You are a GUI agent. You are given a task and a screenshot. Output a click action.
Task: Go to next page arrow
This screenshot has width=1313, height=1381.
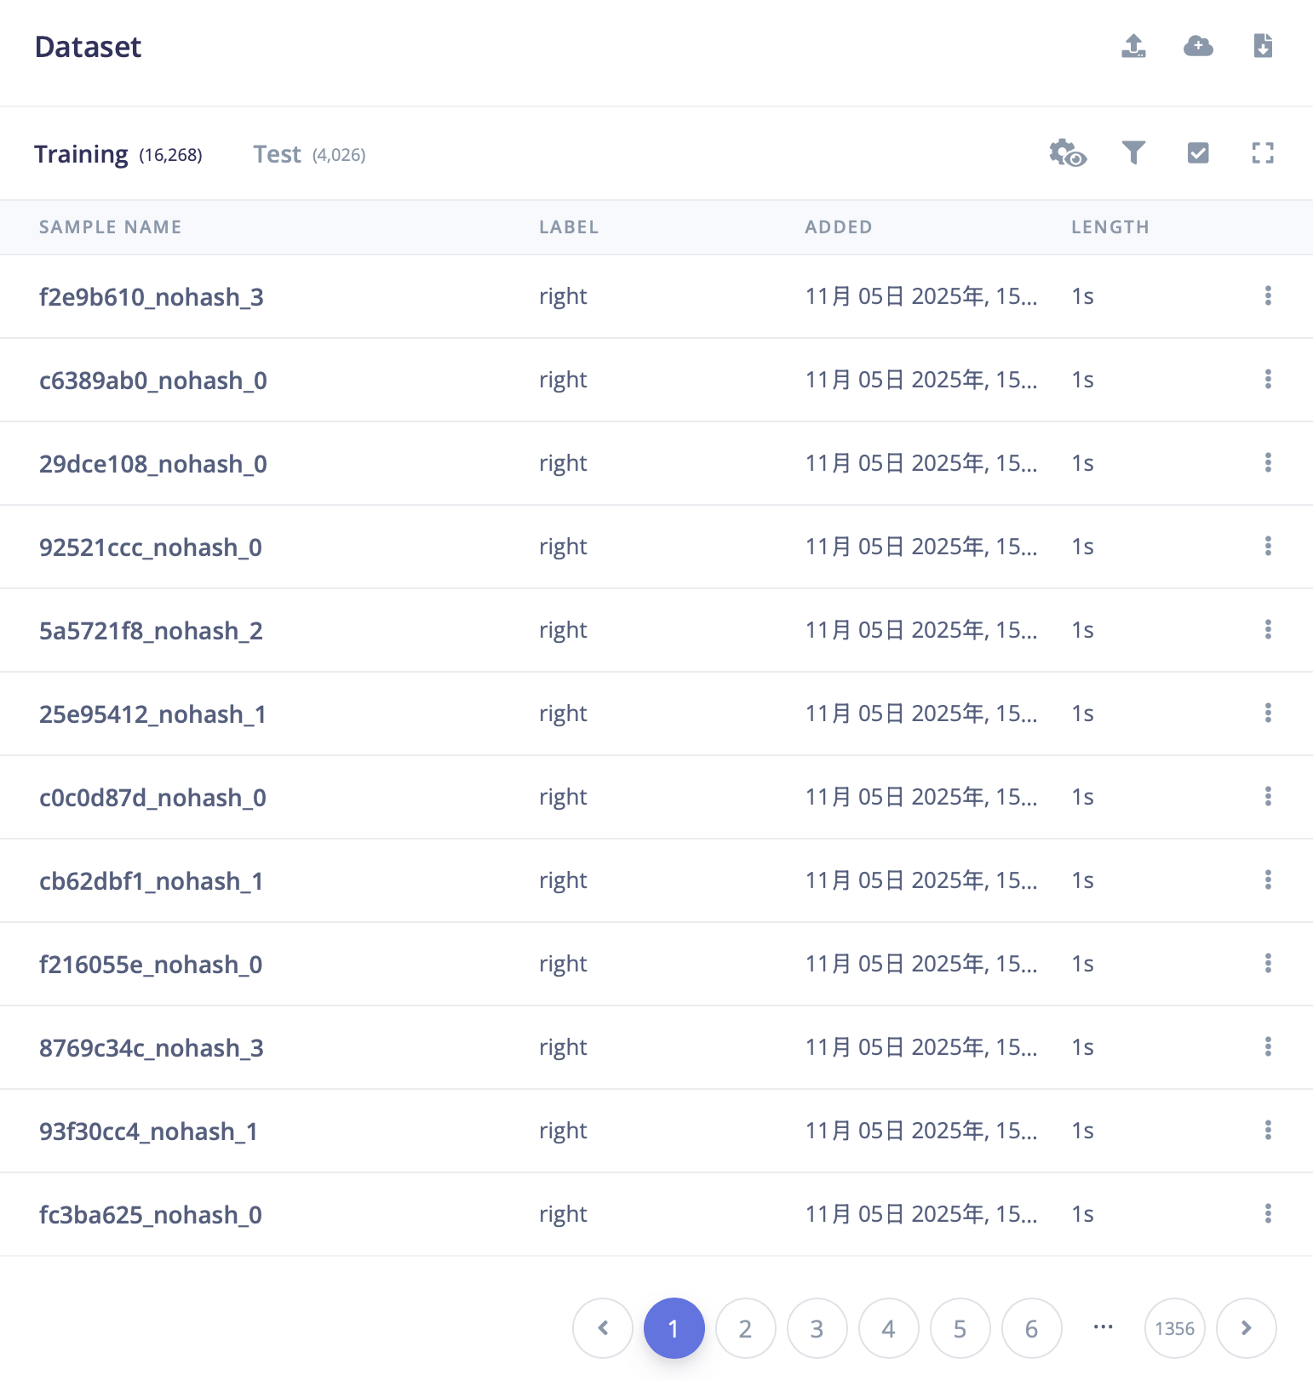(1246, 1328)
